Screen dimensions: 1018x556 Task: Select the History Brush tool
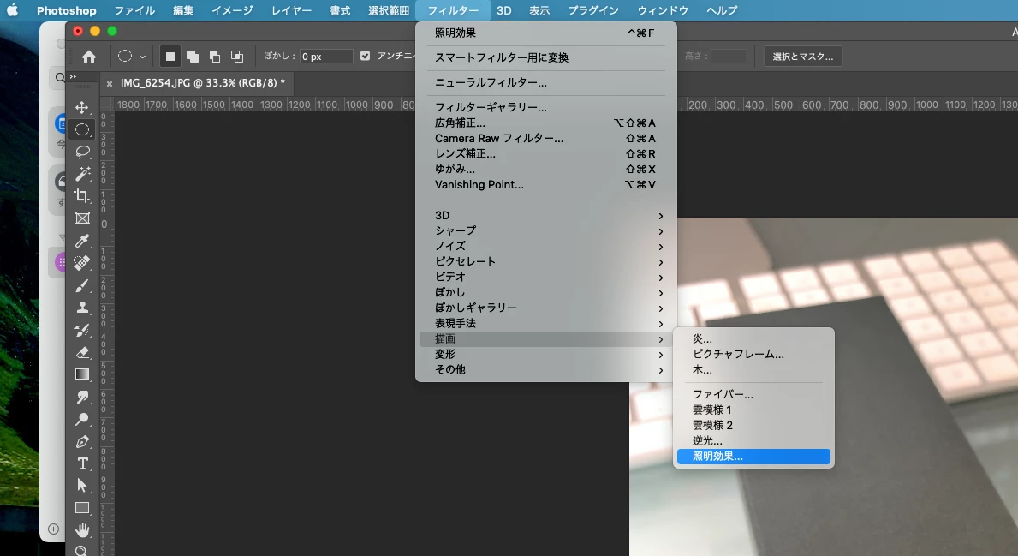(82, 330)
